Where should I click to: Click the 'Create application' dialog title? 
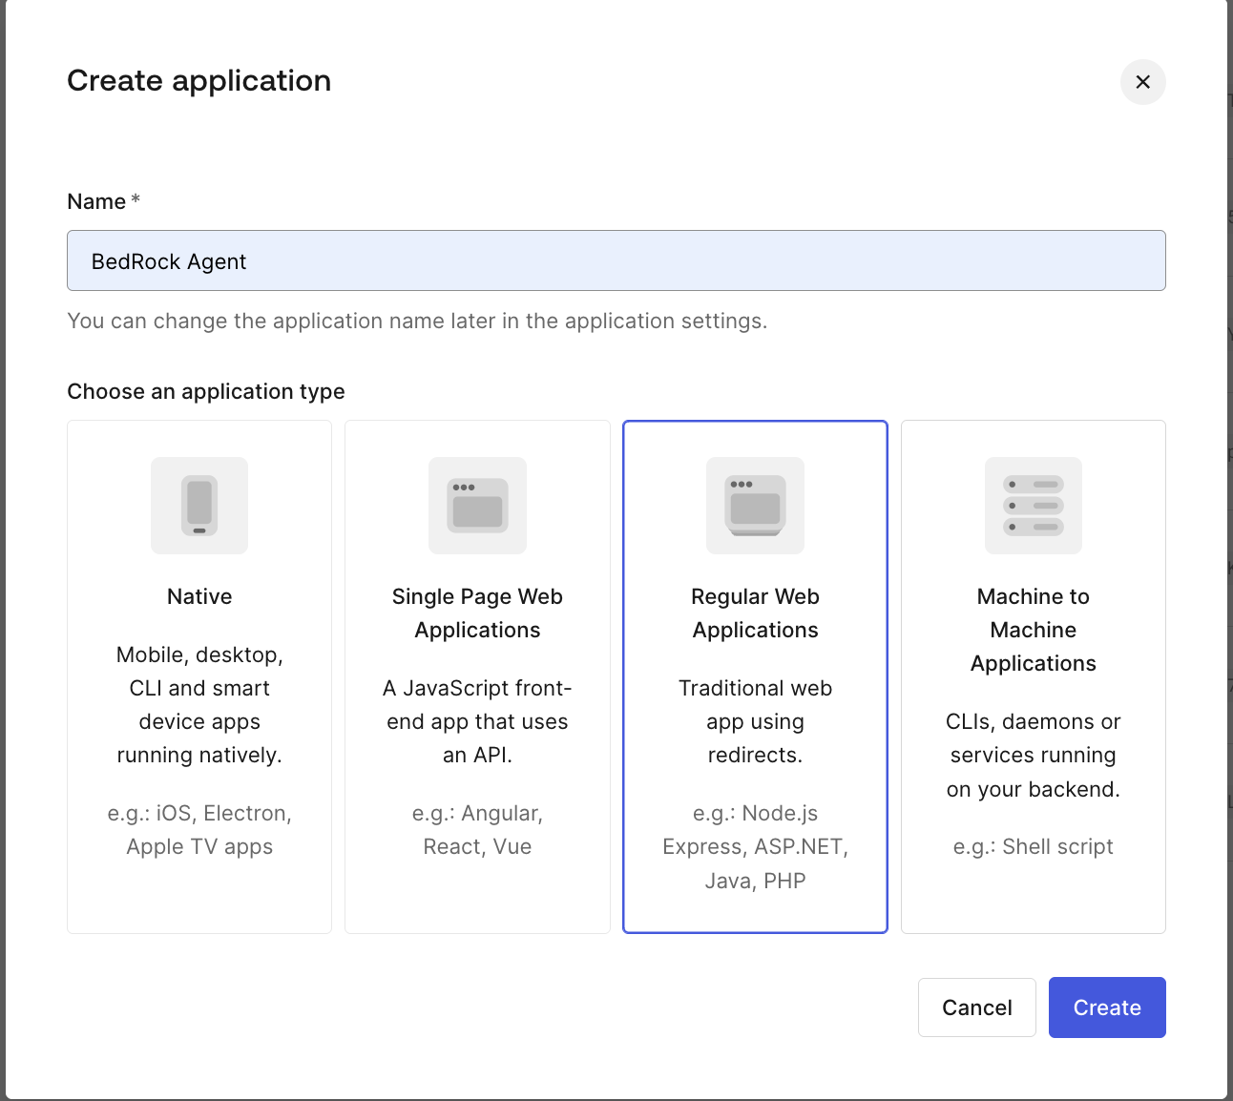click(x=199, y=81)
